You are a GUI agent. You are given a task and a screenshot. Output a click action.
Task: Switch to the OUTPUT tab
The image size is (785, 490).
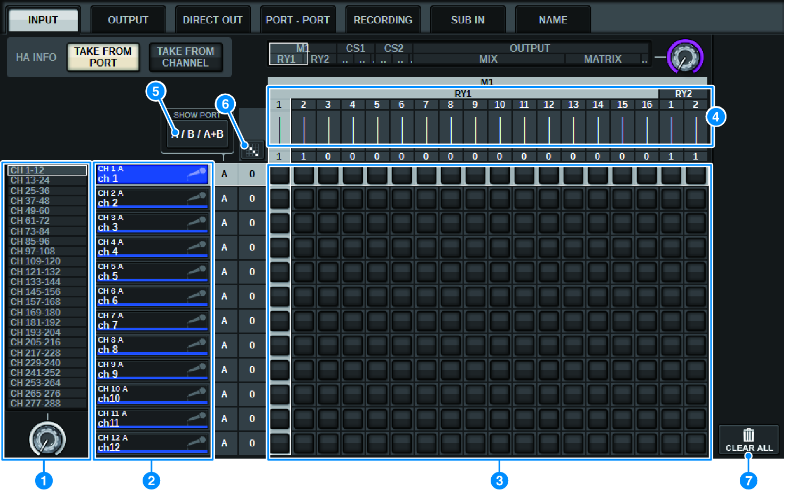(x=128, y=20)
